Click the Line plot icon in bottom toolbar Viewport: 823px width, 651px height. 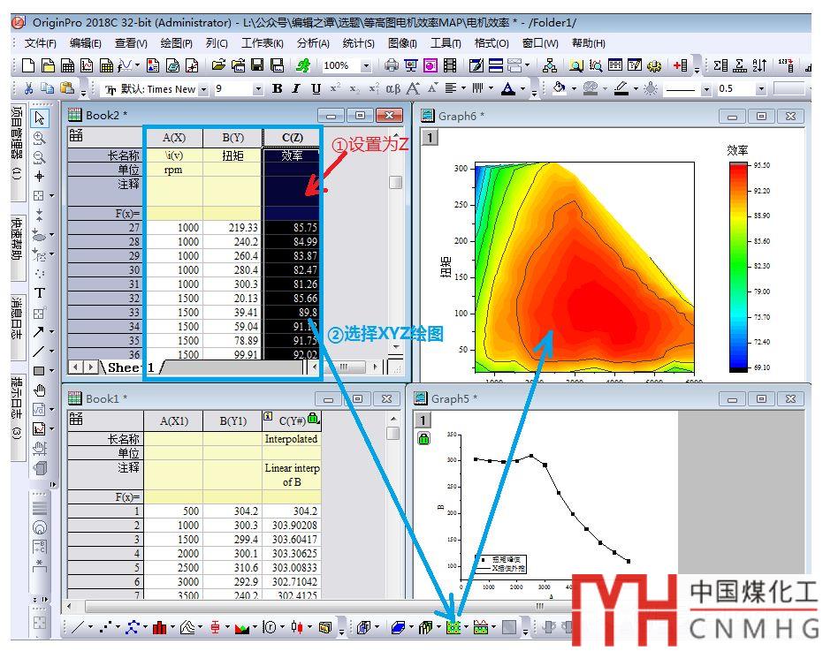point(78,627)
